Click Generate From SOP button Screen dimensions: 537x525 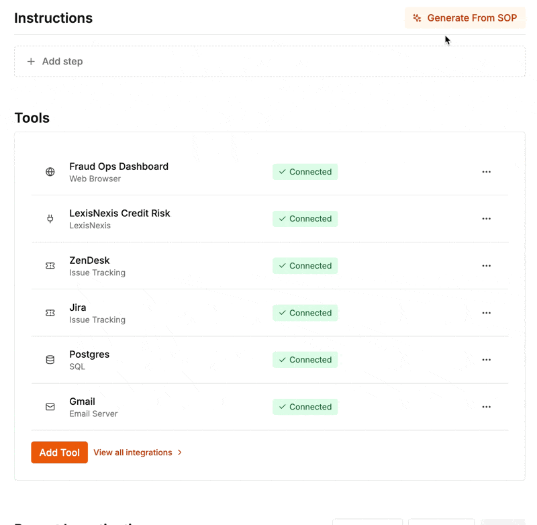coord(465,18)
